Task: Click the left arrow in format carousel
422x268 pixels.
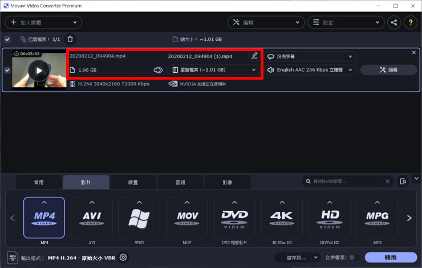Action: [13, 218]
